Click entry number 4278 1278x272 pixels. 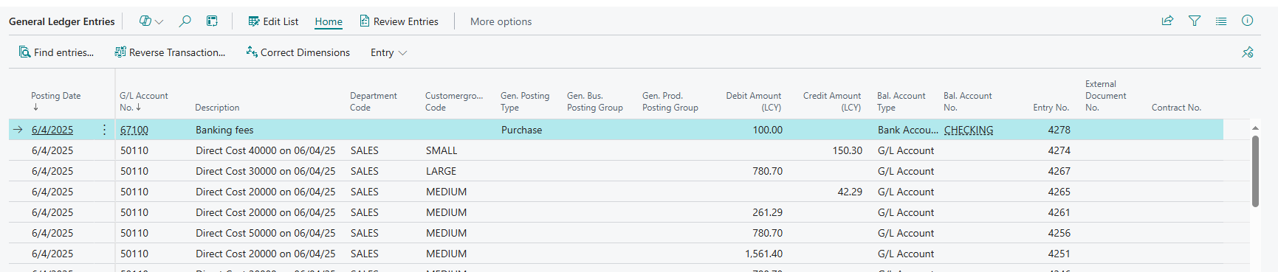tap(1059, 130)
